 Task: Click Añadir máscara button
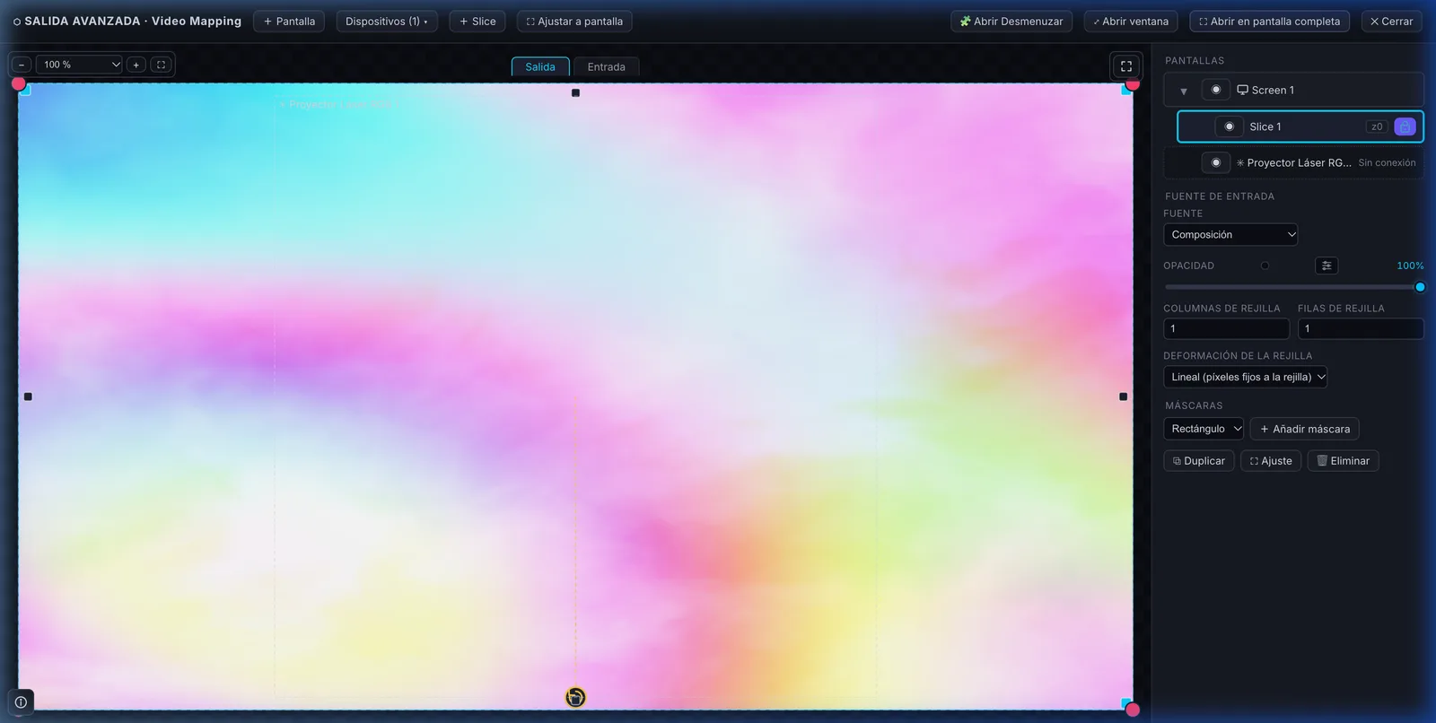[x=1304, y=429]
